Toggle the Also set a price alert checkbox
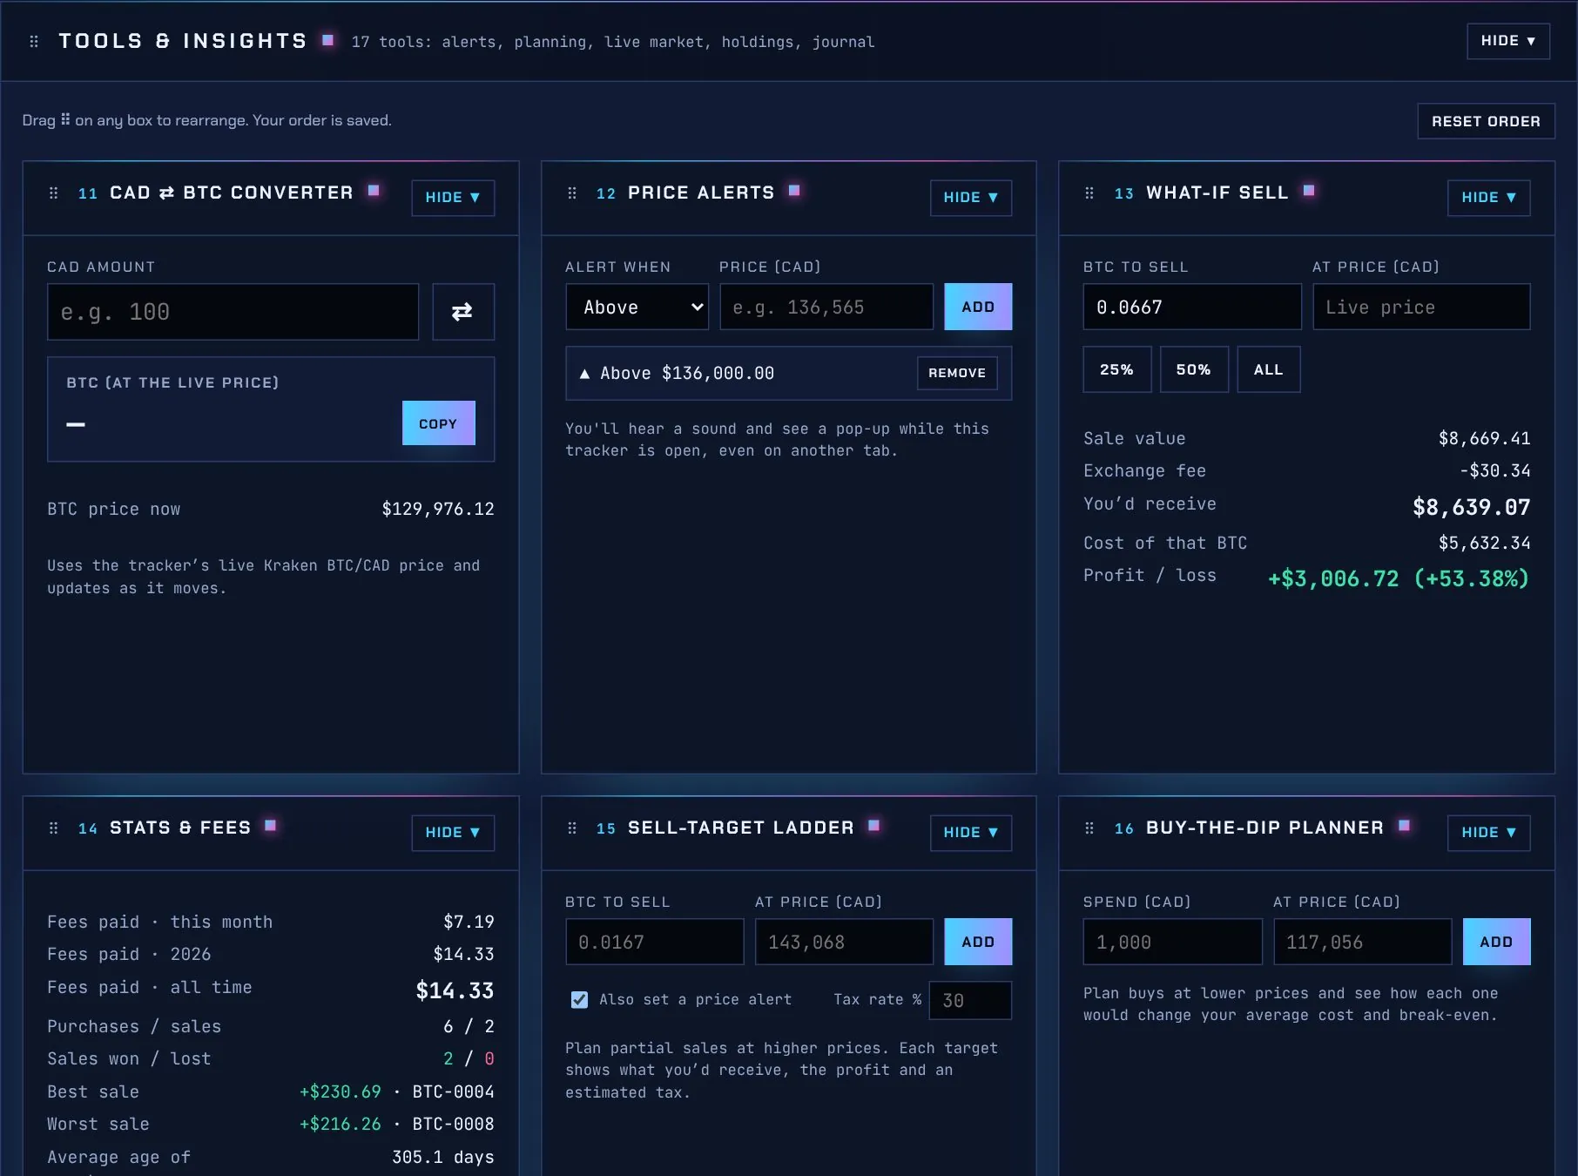 click(x=579, y=1000)
